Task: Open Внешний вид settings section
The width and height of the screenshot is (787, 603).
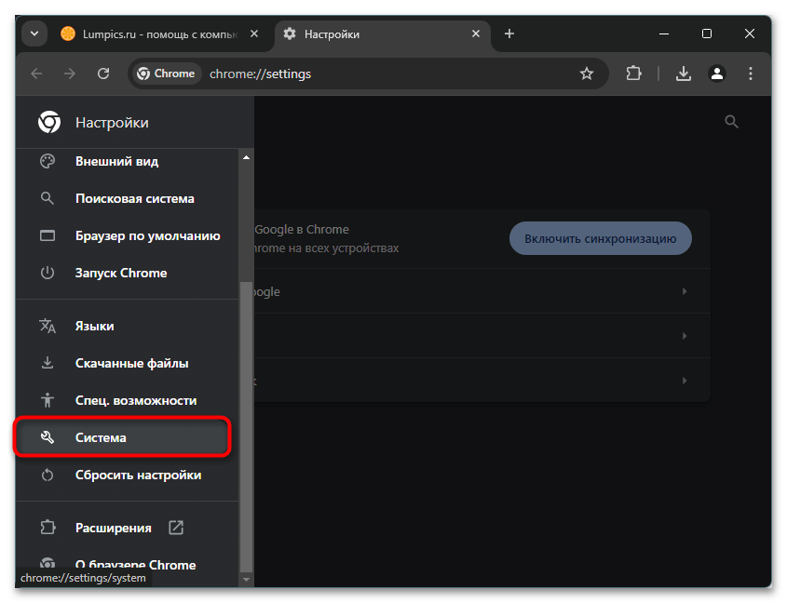Action: click(128, 162)
